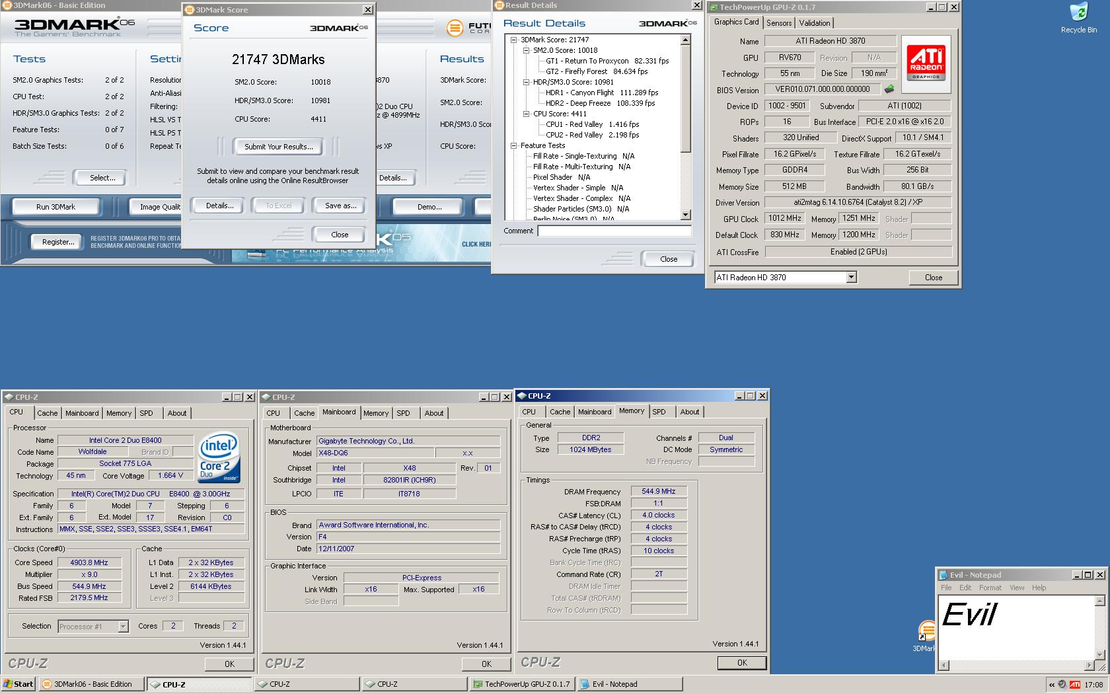Open the Help menu in Notepad
The image size is (1110, 694).
pos(1039,588)
